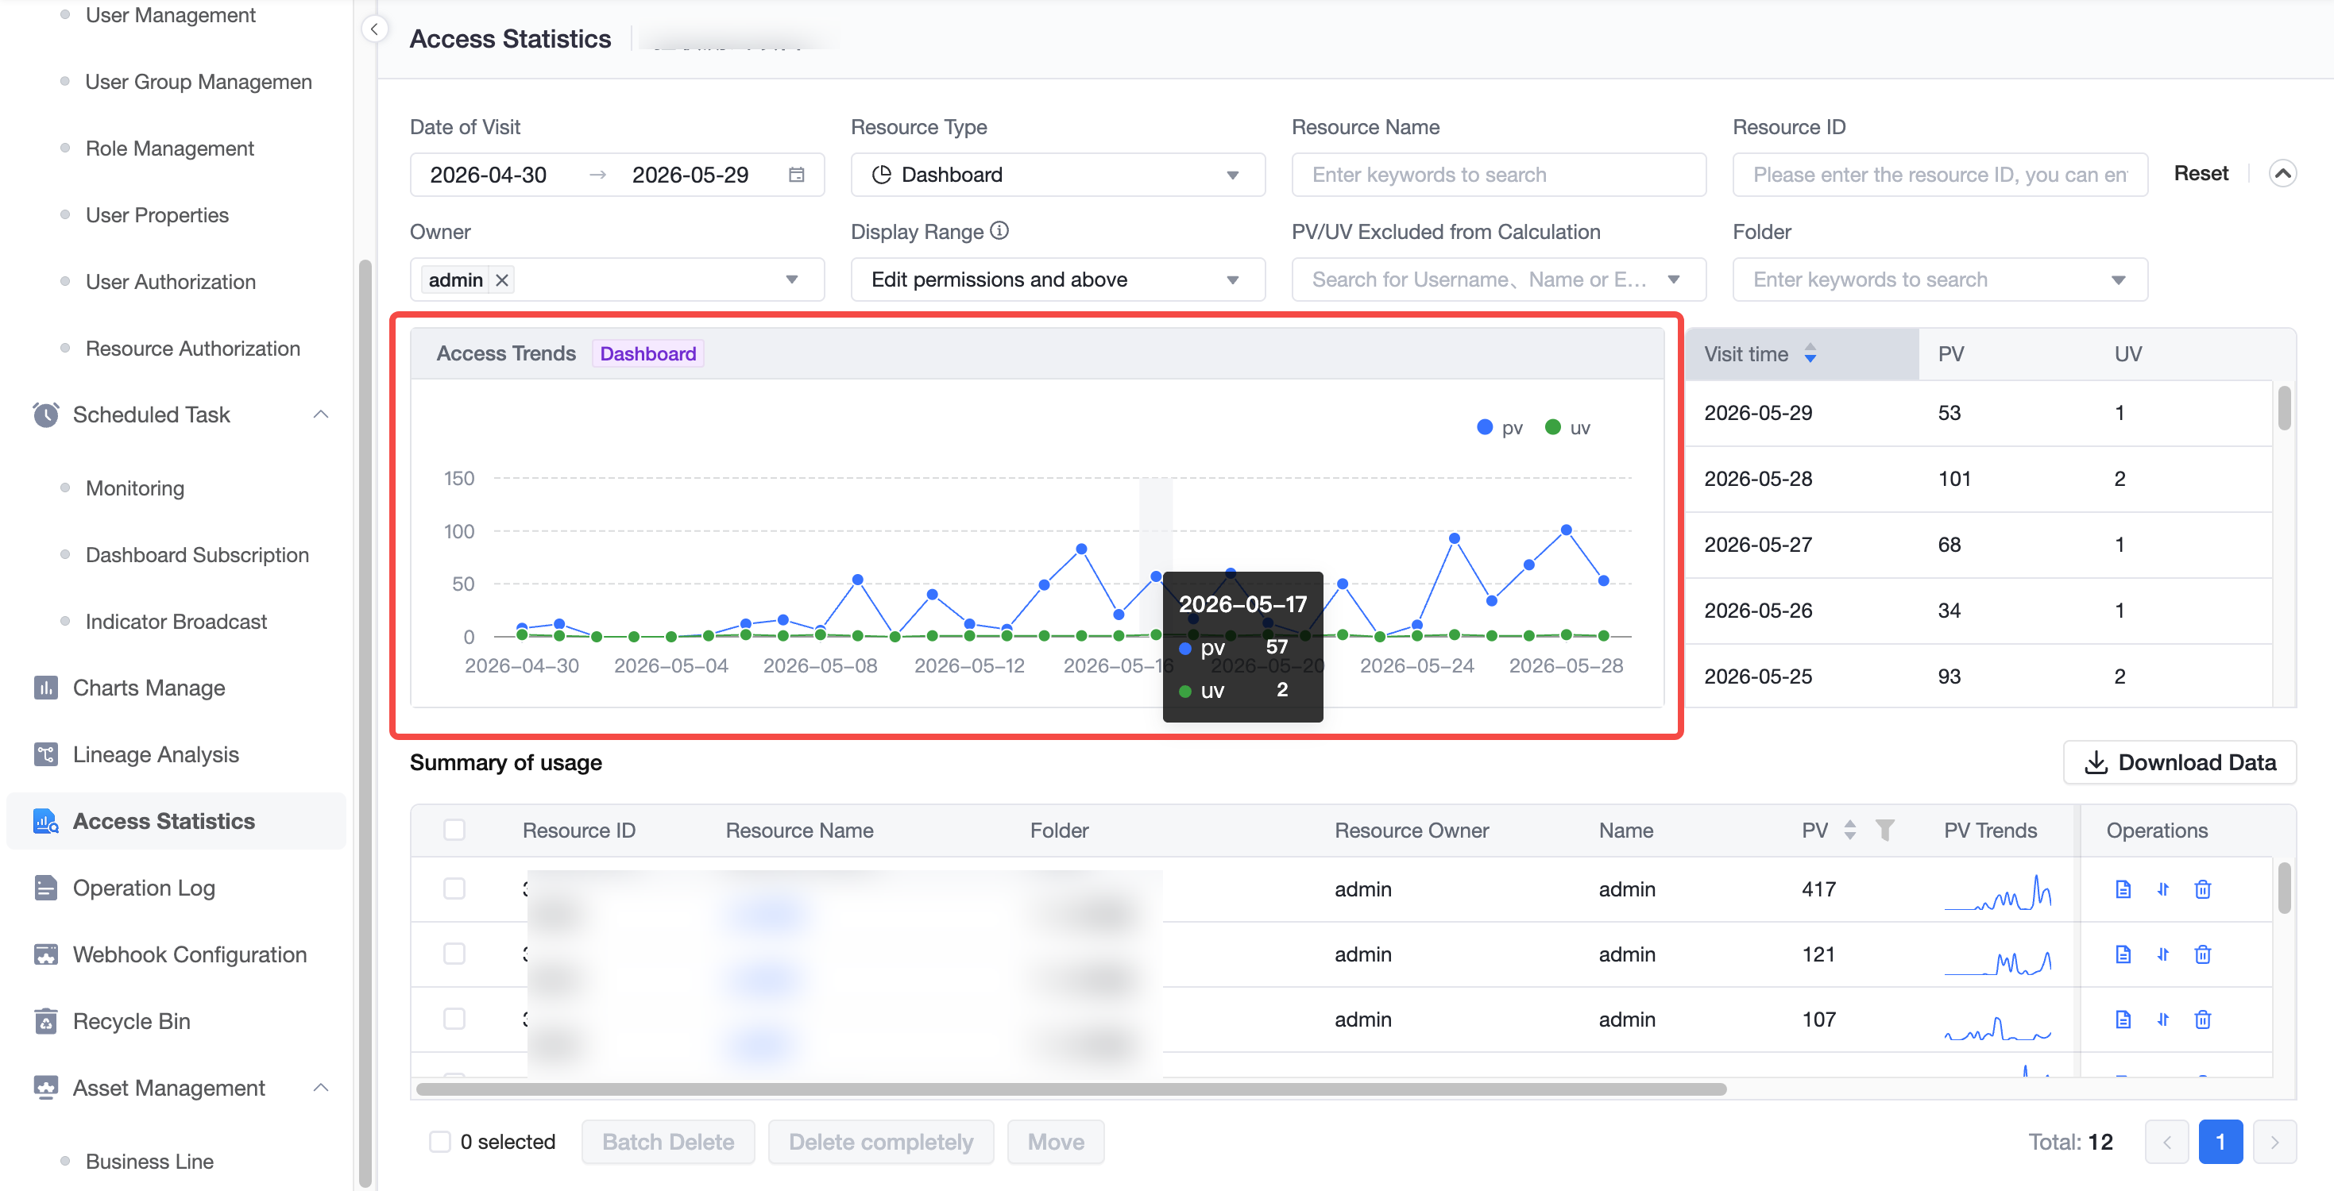
Task: Click the Download Data button
Action: [x=2180, y=762]
